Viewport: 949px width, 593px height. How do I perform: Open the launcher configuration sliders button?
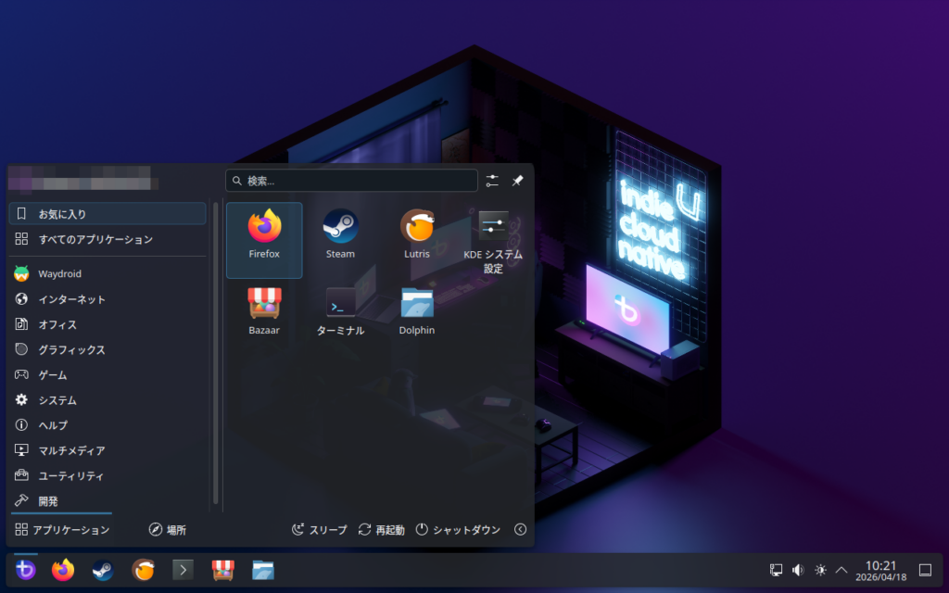click(492, 181)
